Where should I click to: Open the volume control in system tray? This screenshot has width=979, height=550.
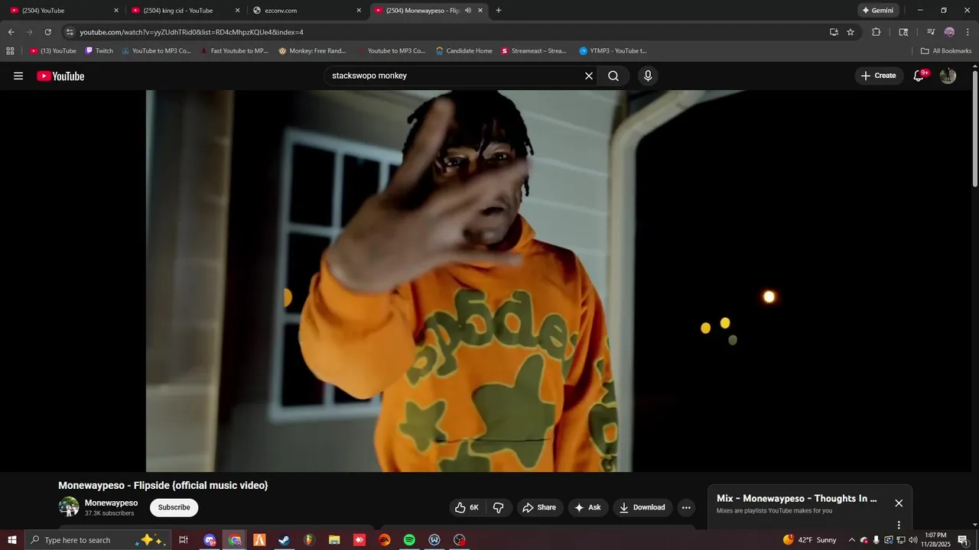pyautogui.click(x=913, y=540)
